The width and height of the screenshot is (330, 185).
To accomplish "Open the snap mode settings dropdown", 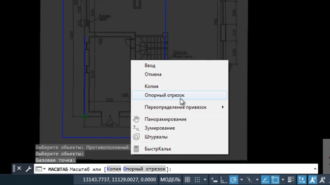I will coord(205,179).
